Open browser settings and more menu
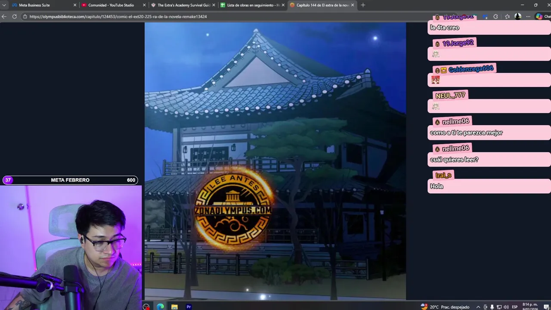551x310 pixels. (528, 16)
